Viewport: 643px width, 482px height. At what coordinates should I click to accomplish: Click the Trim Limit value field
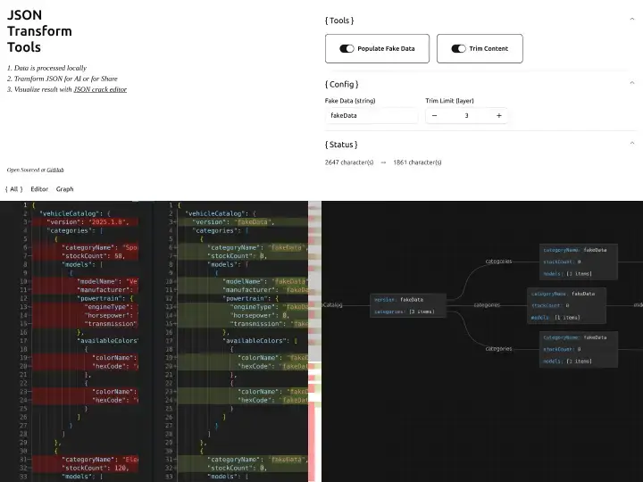pyautogui.click(x=466, y=115)
